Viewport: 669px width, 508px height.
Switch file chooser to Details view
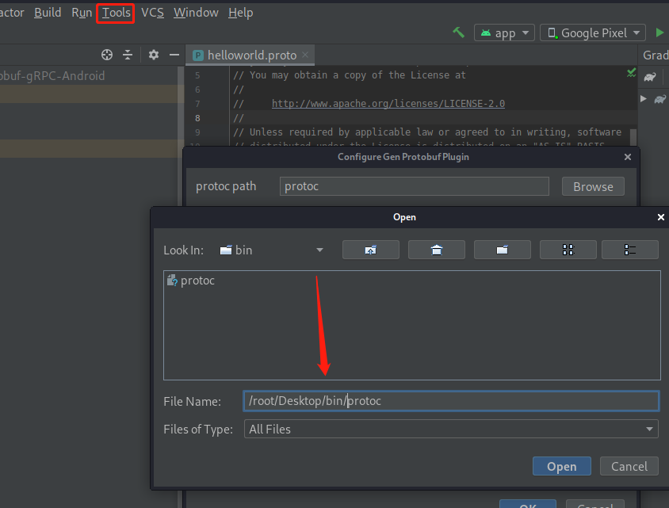(630, 250)
